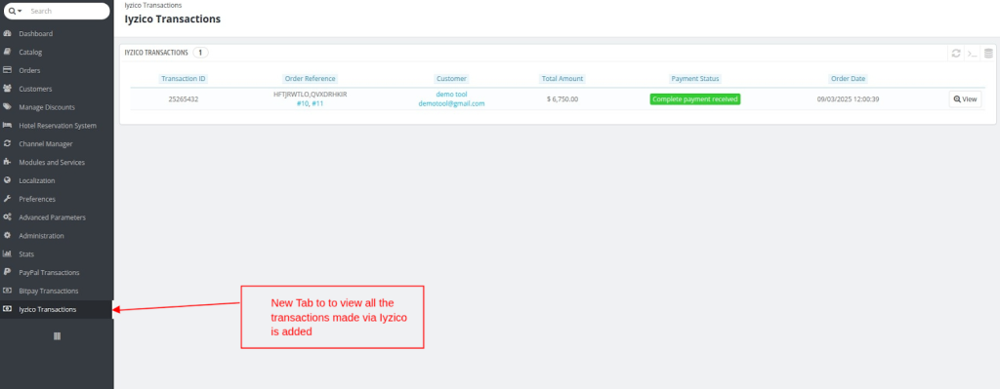
Task: Click the Modules and Services puzzle icon
Action: tap(7, 163)
